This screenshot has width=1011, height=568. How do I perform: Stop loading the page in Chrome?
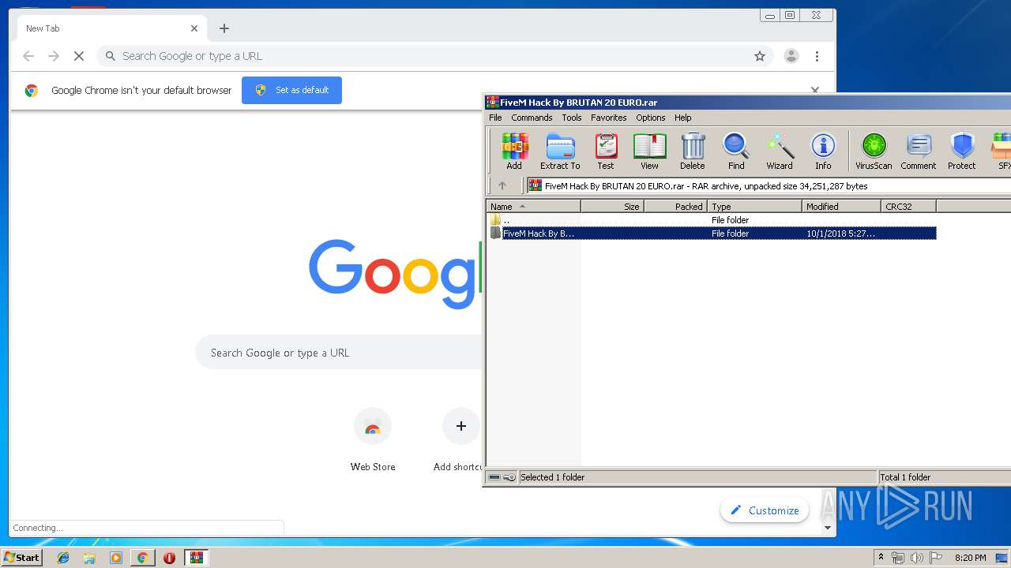[x=78, y=56]
